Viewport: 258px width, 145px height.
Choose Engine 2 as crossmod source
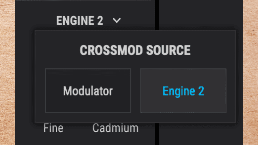(183, 91)
